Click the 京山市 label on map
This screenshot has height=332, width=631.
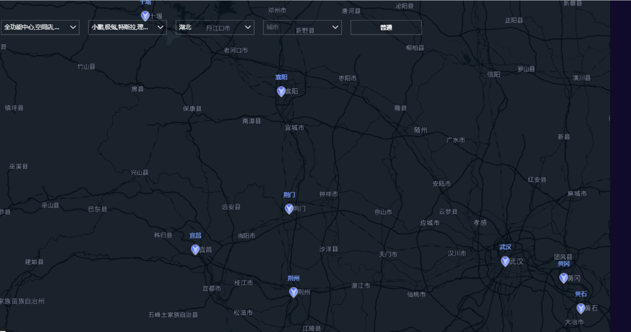383,212
